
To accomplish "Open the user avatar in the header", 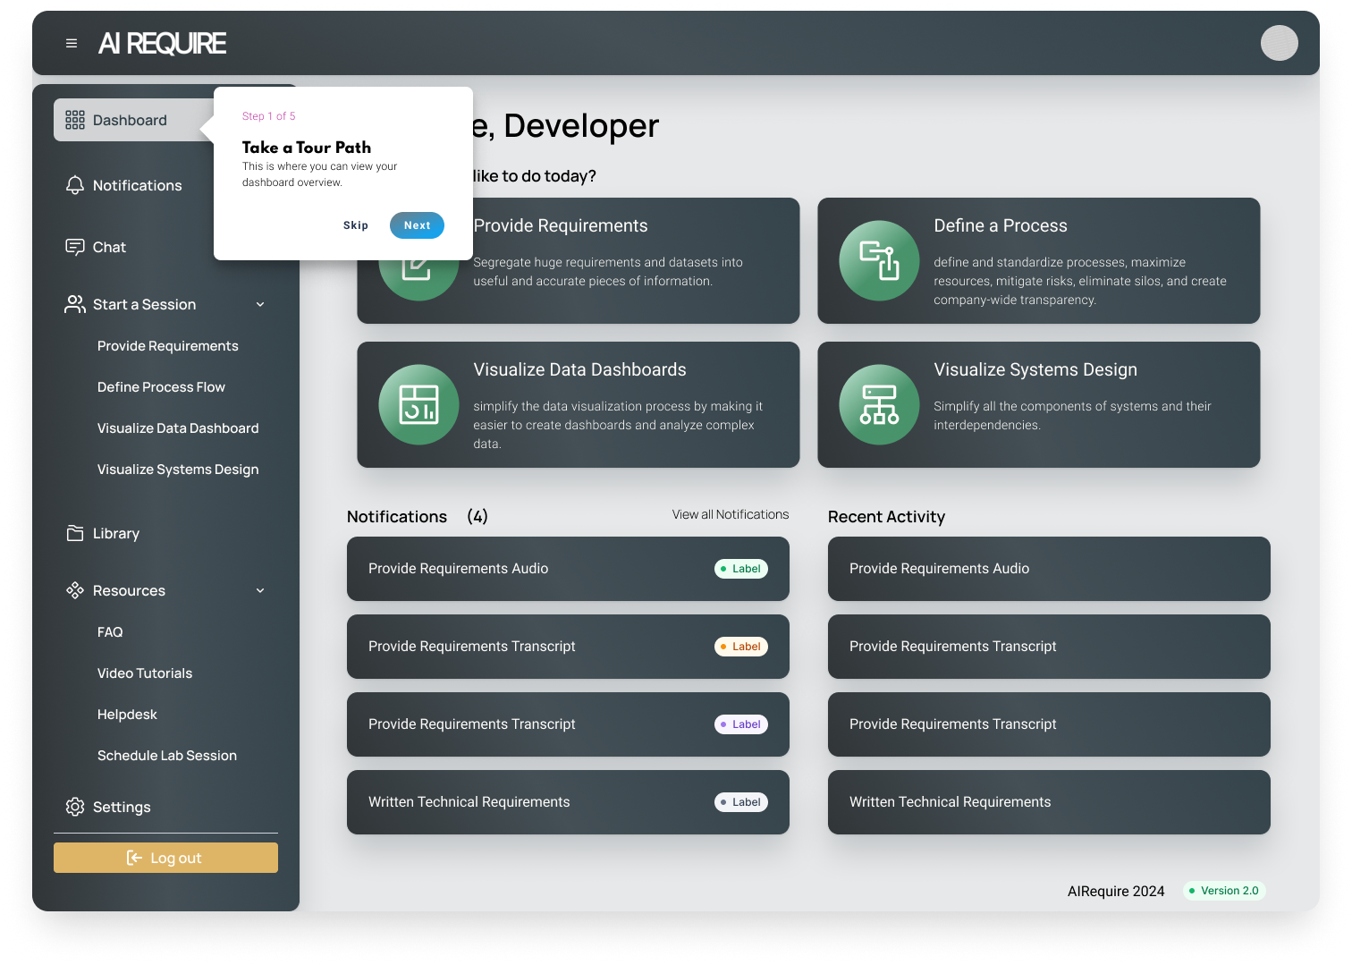I will pos(1279,43).
